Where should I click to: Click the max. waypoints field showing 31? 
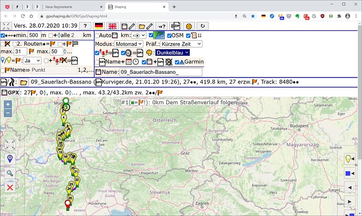(20, 51)
